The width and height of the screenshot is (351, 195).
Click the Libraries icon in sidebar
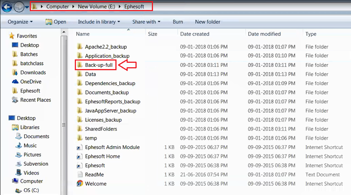click(x=15, y=127)
